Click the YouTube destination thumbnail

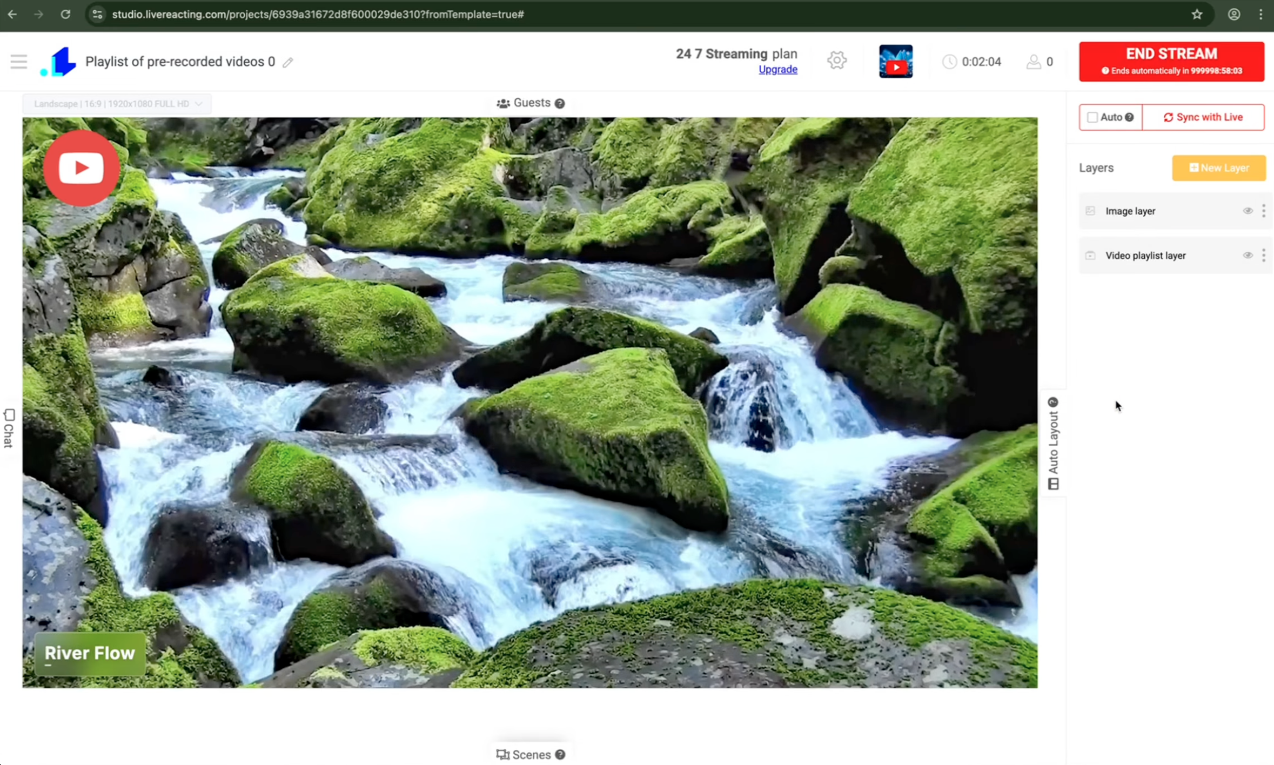tap(895, 62)
